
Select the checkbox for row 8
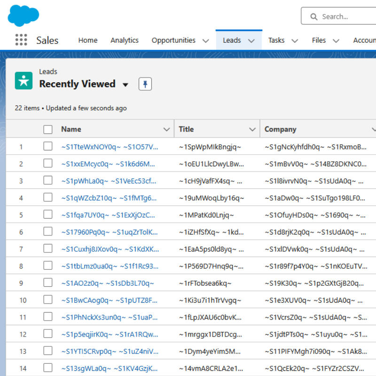click(x=48, y=265)
